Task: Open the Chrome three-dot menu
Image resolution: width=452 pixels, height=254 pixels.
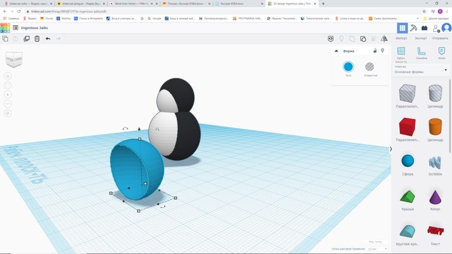Action: (447, 12)
